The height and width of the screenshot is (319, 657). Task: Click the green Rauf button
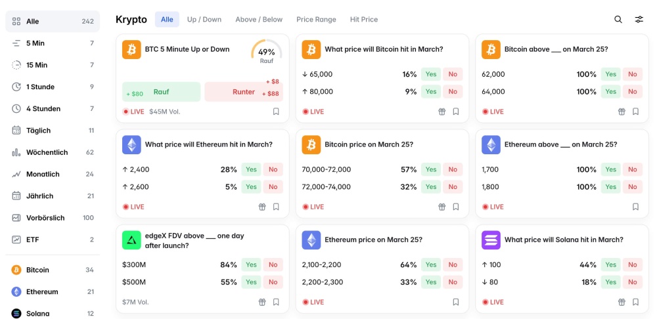click(x=162, y=92)
